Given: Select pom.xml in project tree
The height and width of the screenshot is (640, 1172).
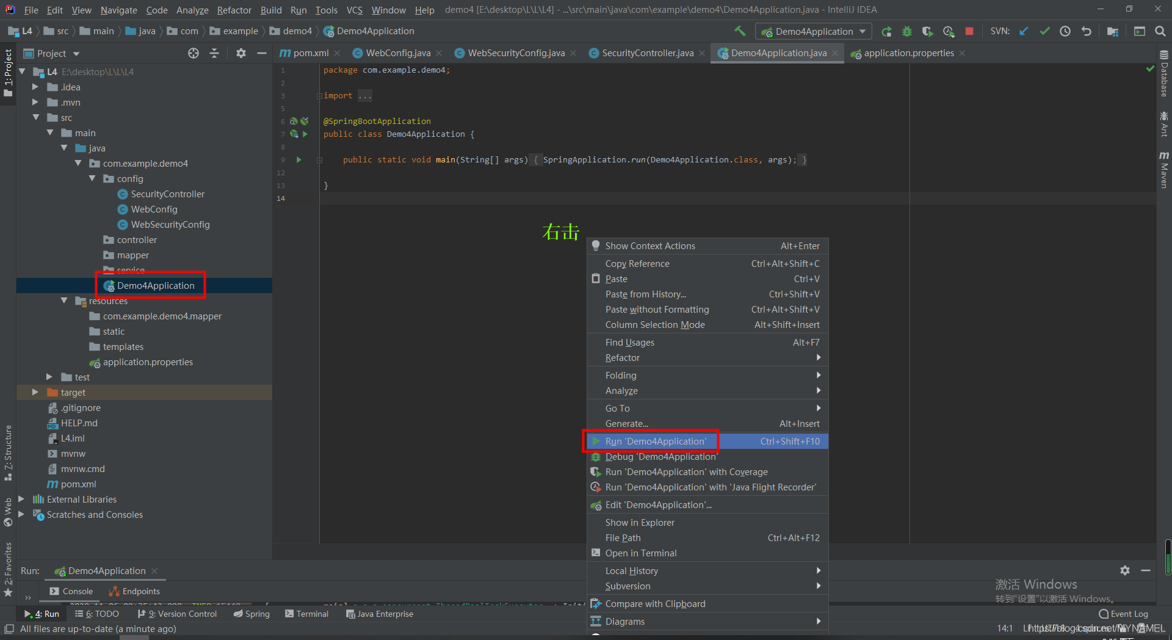Looking at the screenshot, I should [72, 484].
